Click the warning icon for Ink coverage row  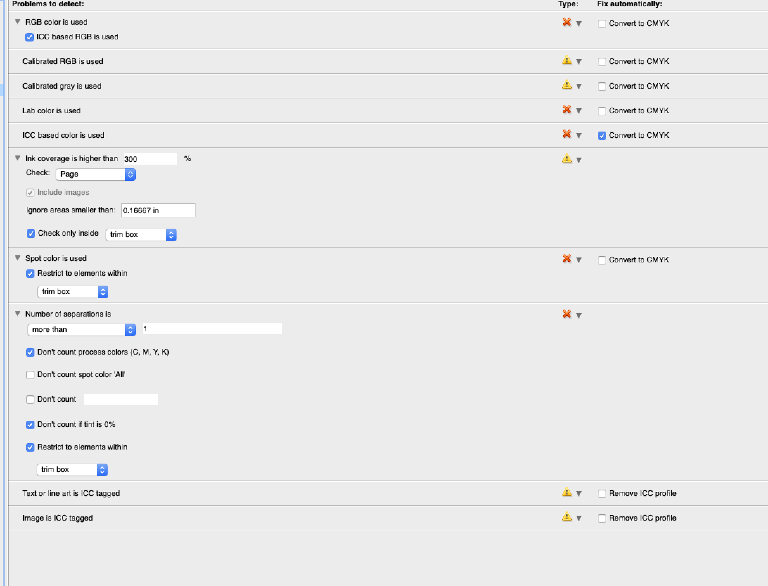point(567,159)
